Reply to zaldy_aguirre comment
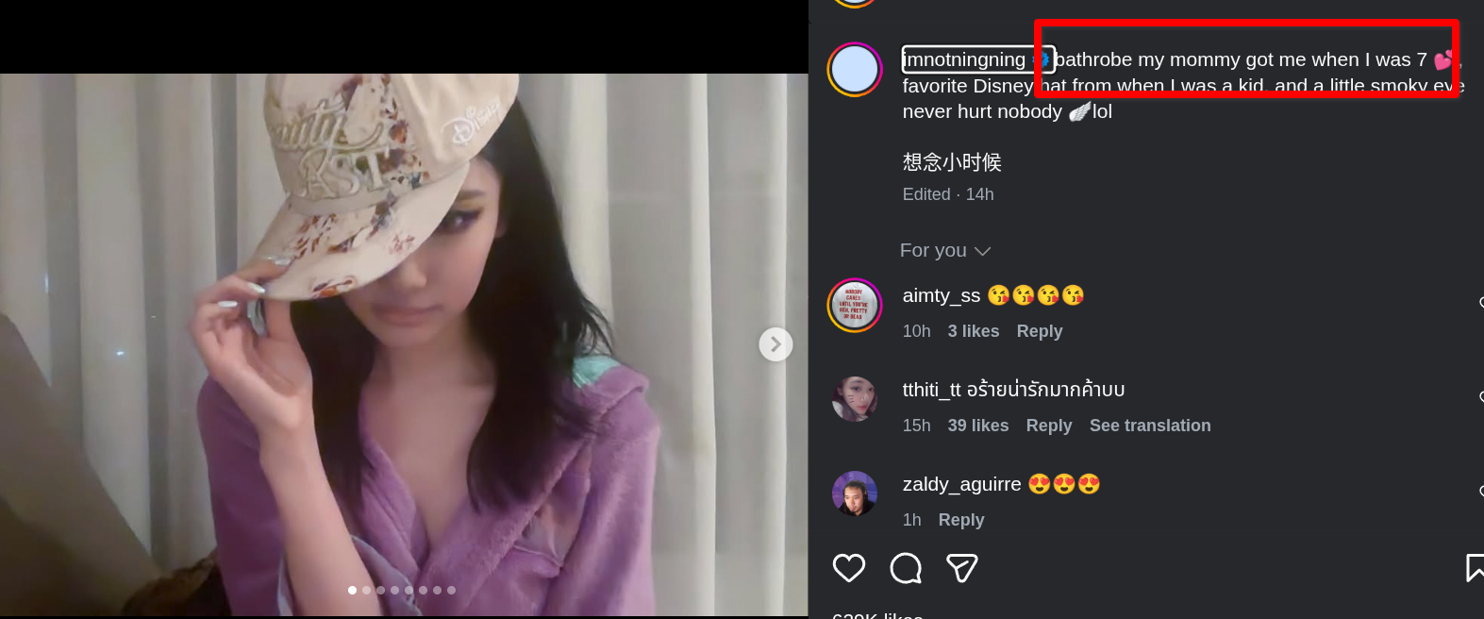 pyautogui.click(x=961, y=520)
